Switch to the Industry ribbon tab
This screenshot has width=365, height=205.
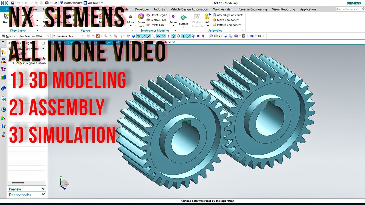click(160, 9)
